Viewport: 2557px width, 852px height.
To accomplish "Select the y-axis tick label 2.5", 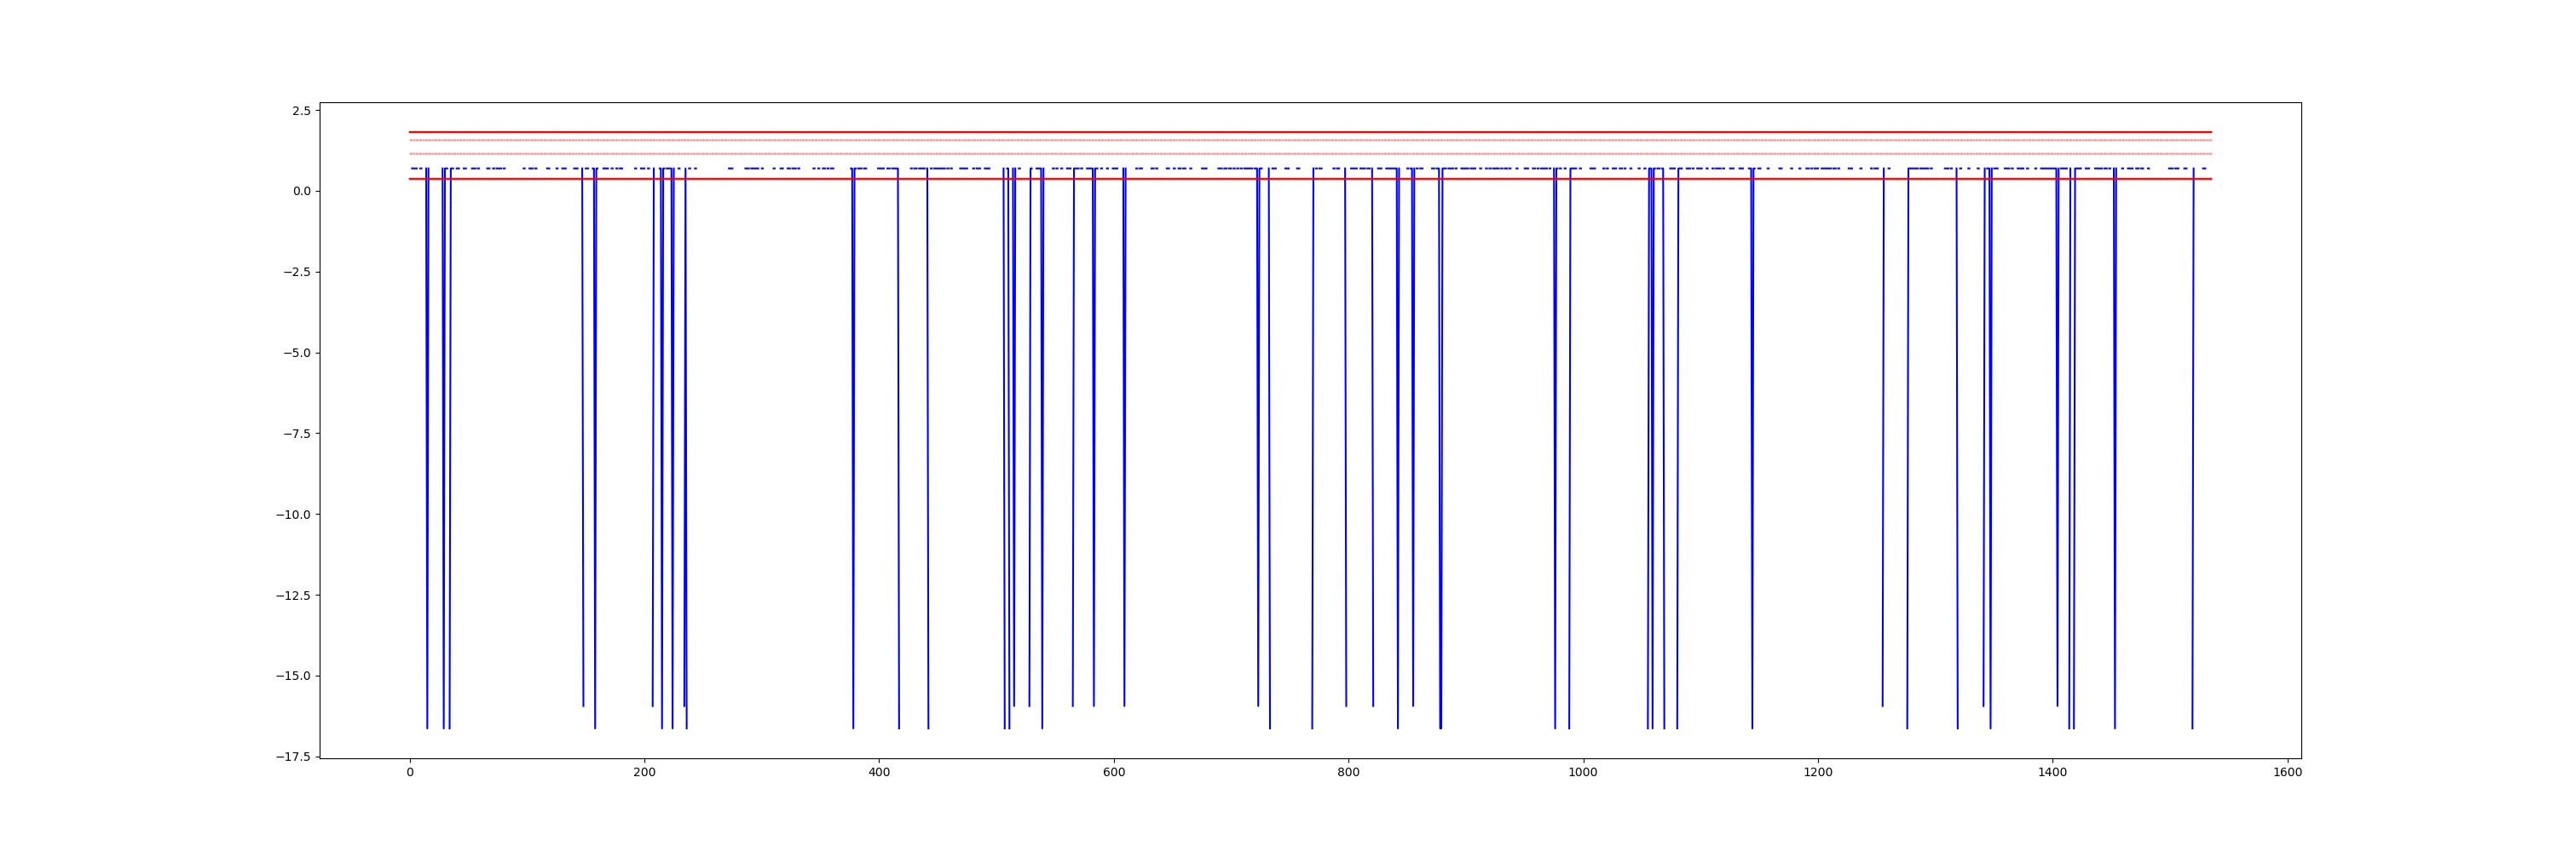I will pyautogui.click(x=301, y=111).
